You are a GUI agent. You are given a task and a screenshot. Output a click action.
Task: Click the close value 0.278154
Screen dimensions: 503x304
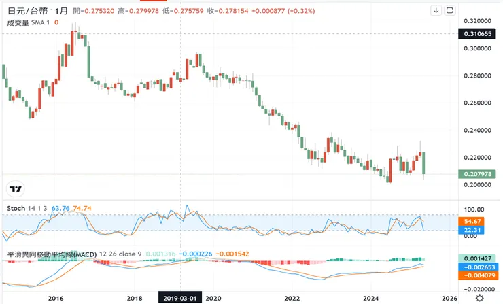pos(233,11)
